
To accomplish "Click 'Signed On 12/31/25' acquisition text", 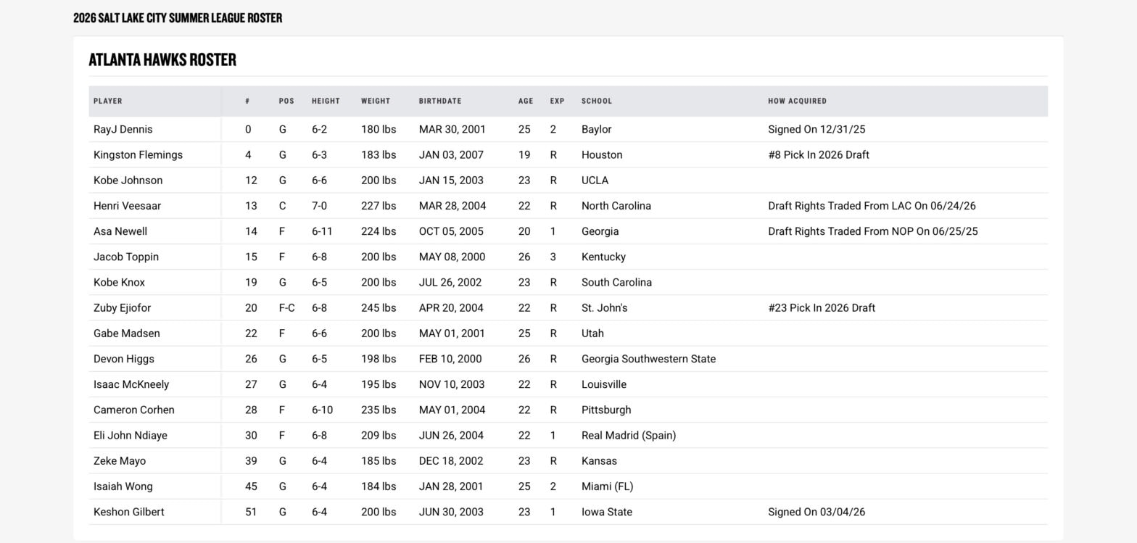I will point(816,129).
